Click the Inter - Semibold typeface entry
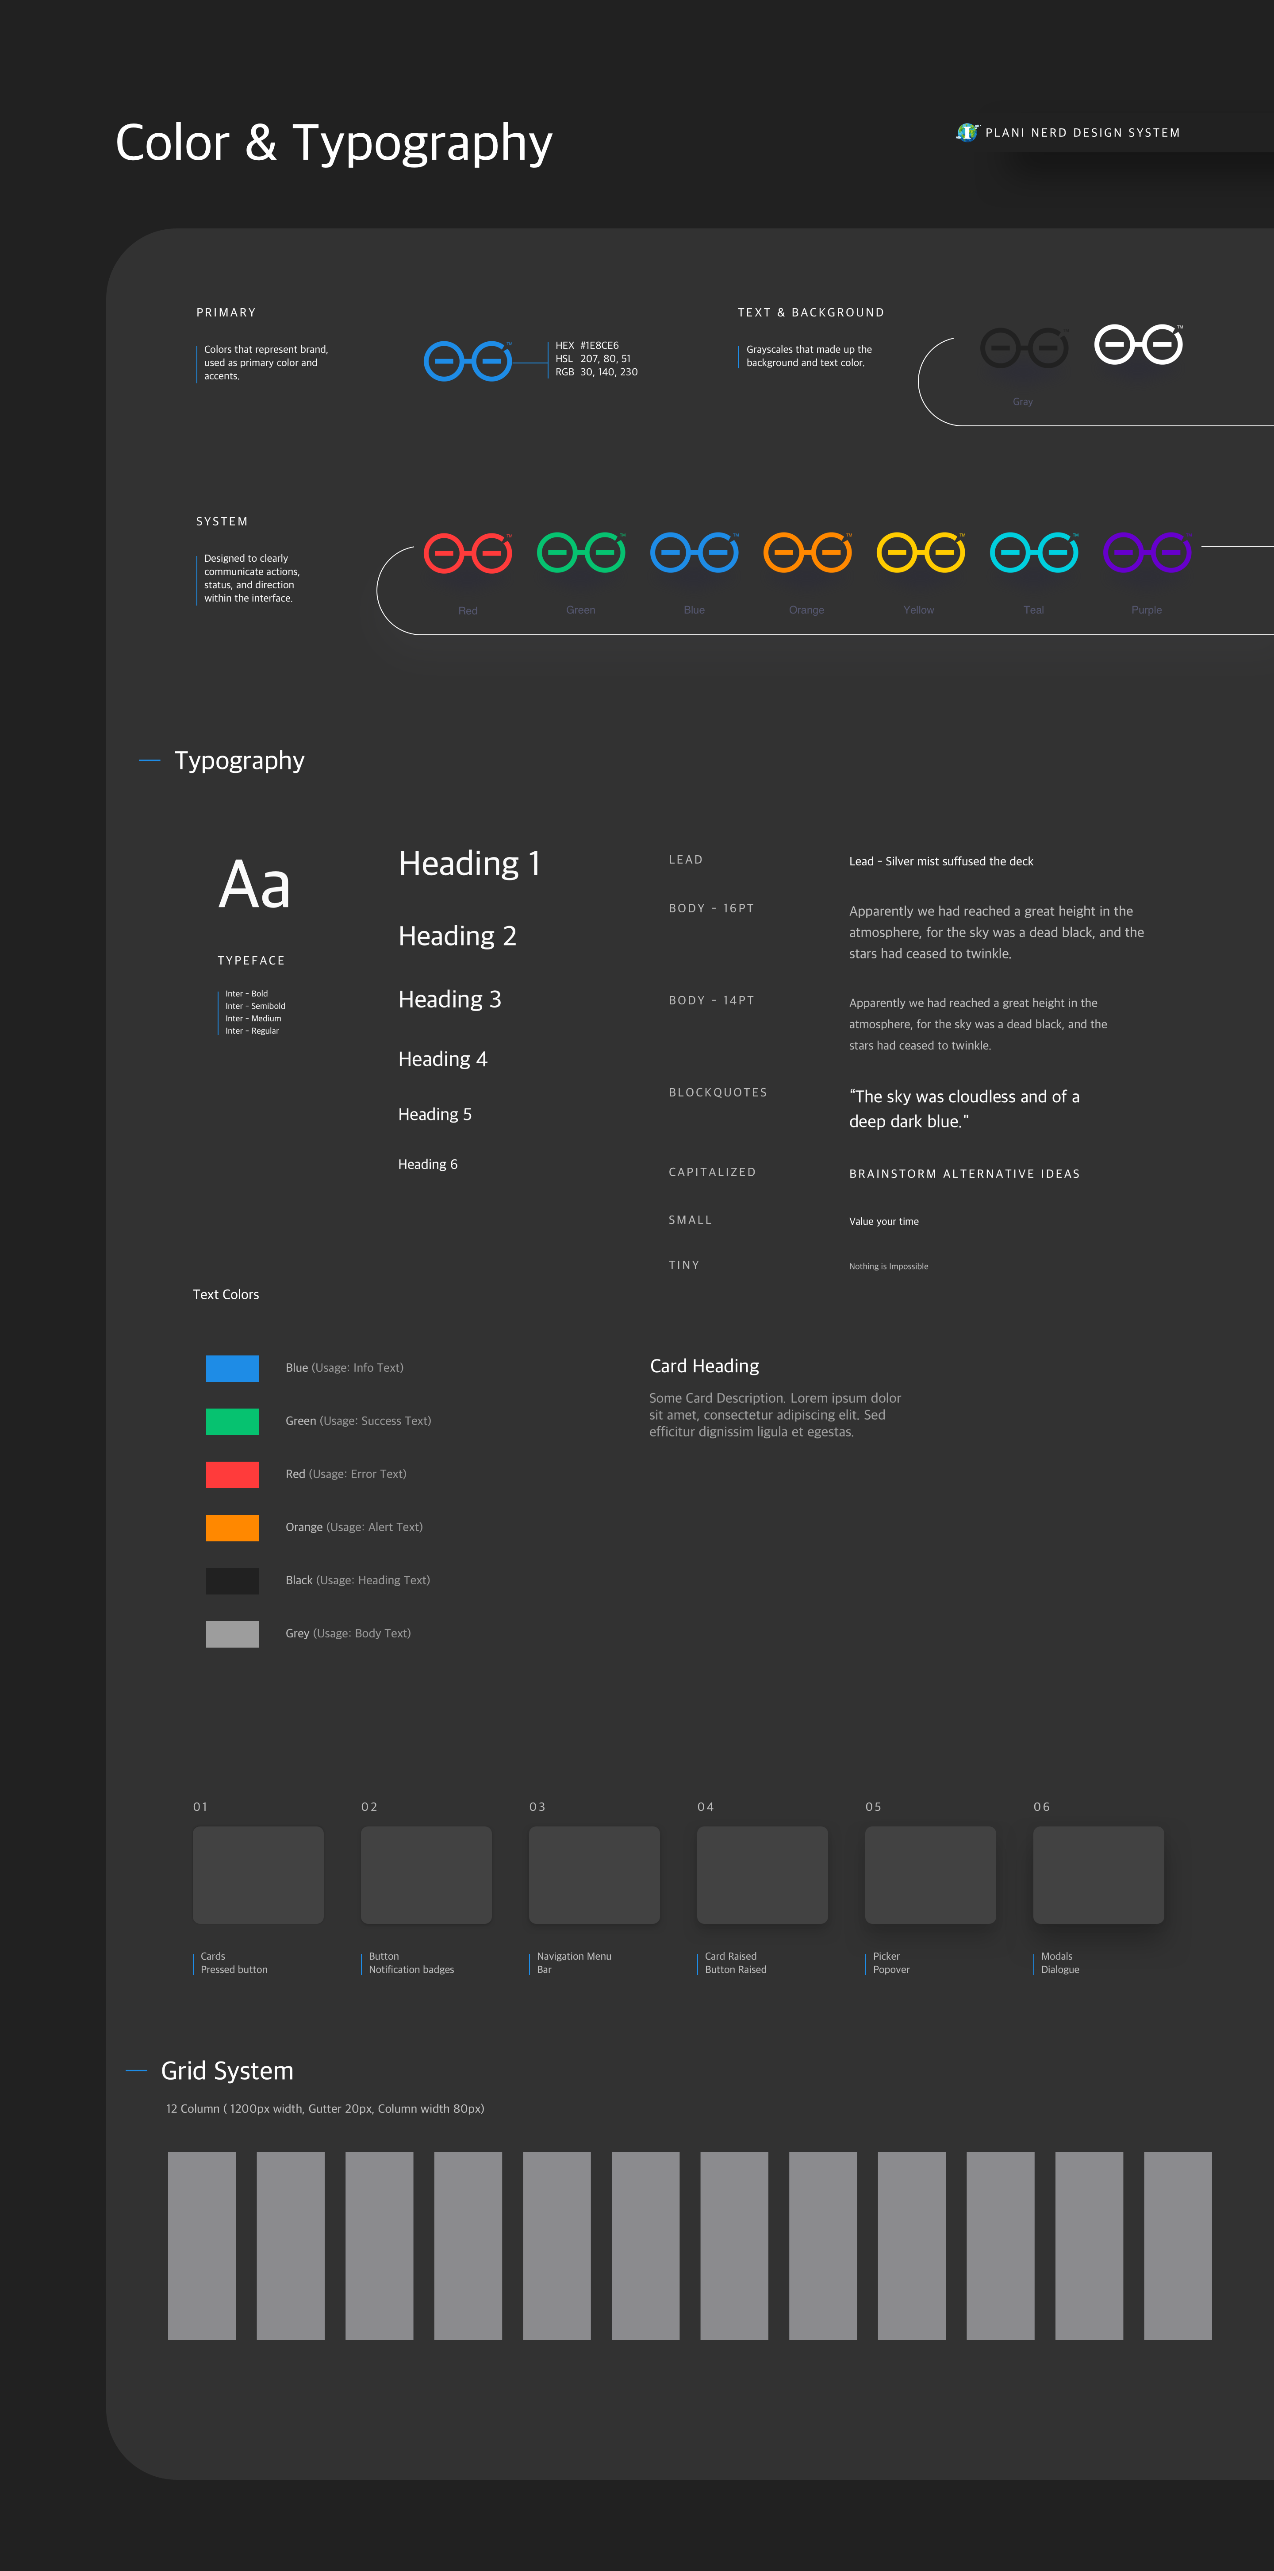Image resolution: width=1274 pixels, height=2571 pixels. coord(255,1006)
